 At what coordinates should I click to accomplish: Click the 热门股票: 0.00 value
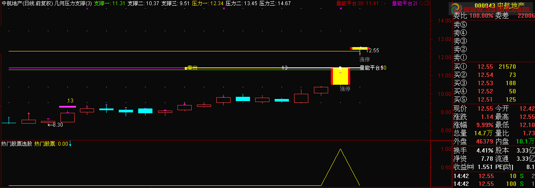pyautogui.click(x=51, y=144)
